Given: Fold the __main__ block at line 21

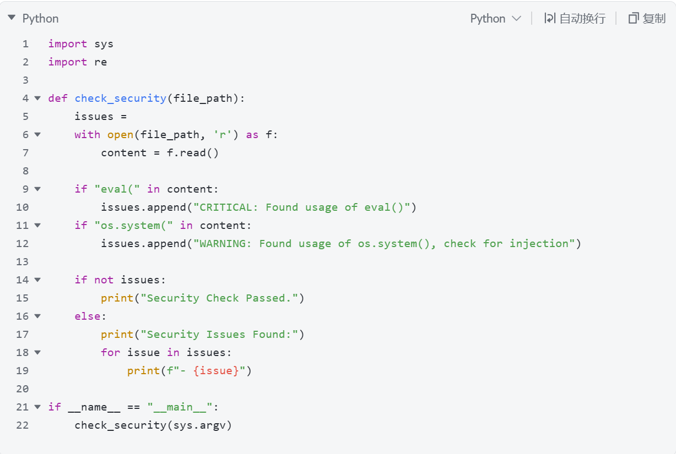Looking at the screenshot, I should click(37, 407).
